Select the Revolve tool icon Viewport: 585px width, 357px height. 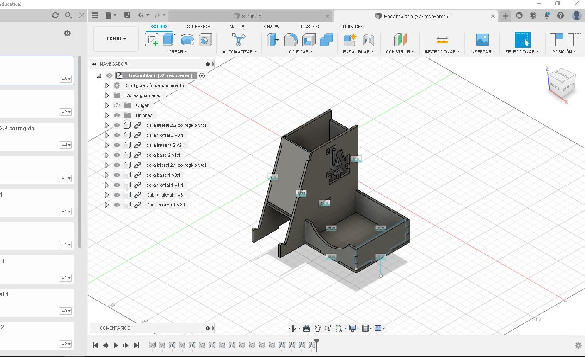tap(187, 40)
